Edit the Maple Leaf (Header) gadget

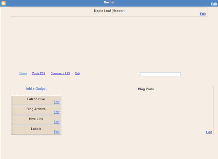tap(203, 14)
